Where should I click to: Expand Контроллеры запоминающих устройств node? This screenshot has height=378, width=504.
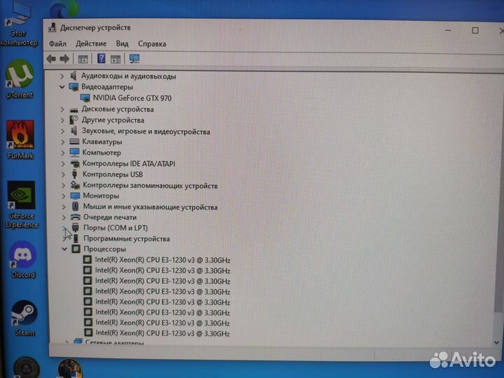pyautogui.click(x=64, y=185)
